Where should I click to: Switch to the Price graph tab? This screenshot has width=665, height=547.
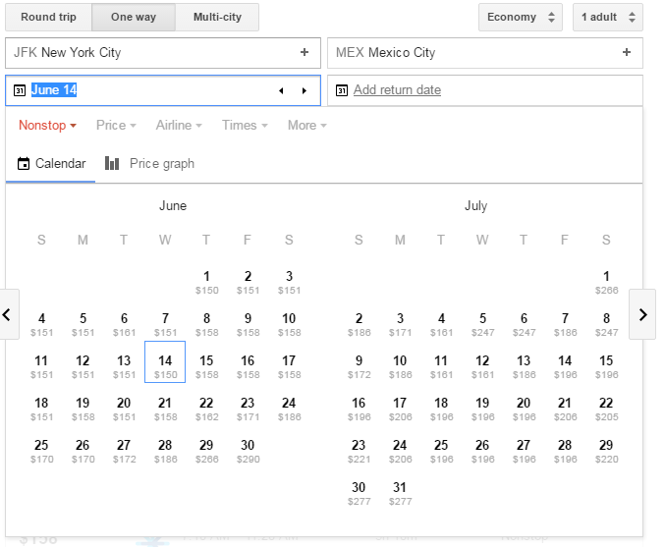point(149,164)
